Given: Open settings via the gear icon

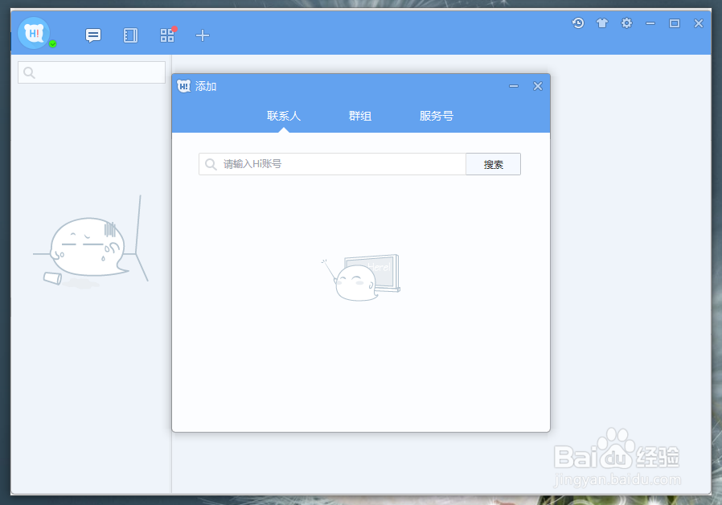Looking at the screenshot, I should (x=626, y=23).
